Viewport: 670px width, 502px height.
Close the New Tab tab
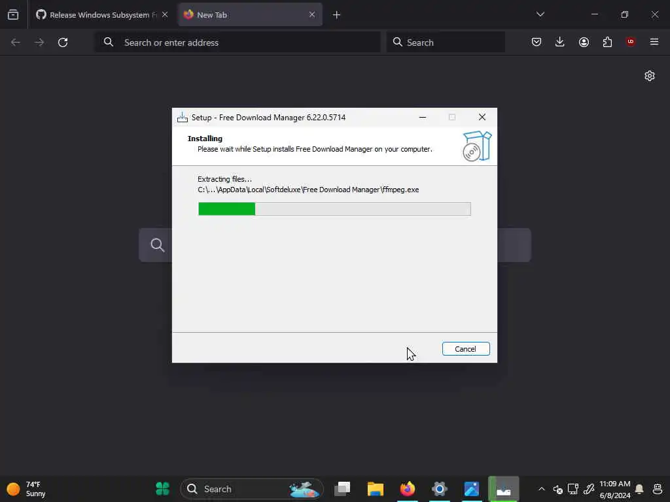click(x=312, y=15)
